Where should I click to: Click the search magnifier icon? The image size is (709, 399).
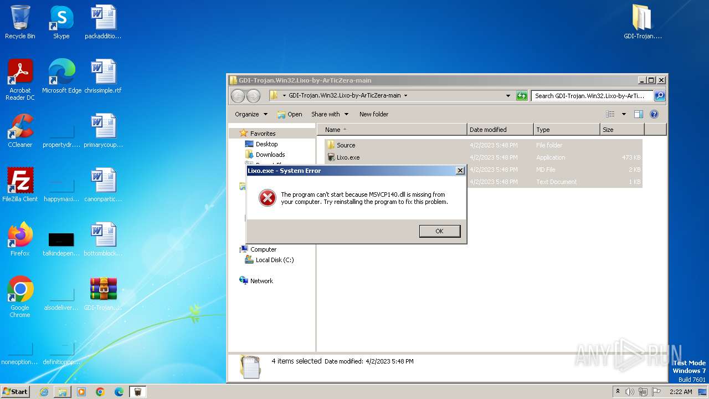tap(659, 96)
